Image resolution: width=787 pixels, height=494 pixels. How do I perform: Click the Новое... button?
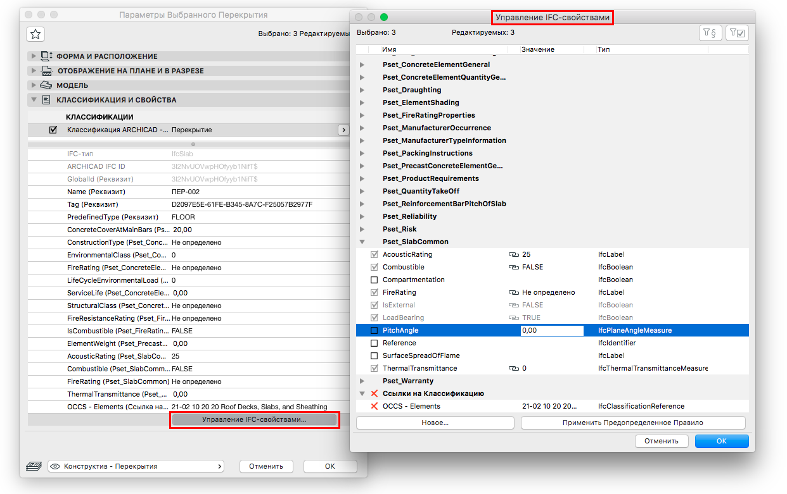click(x=435, y=423)
